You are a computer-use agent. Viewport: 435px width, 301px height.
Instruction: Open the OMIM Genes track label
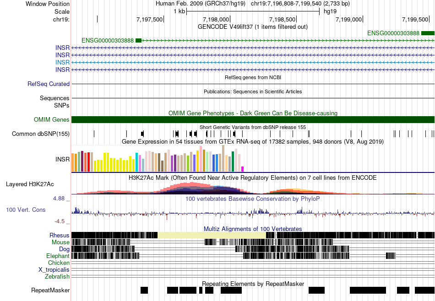52,120
